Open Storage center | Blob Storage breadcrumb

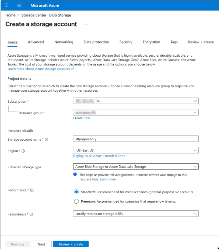pos(46,15)
